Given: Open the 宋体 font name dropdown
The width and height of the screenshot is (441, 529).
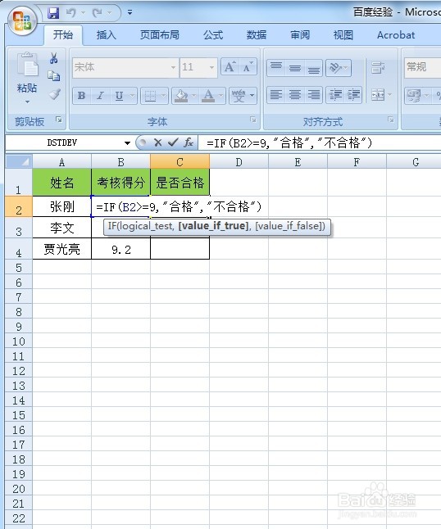Looking at the screenshot, I should coord(173,67).
